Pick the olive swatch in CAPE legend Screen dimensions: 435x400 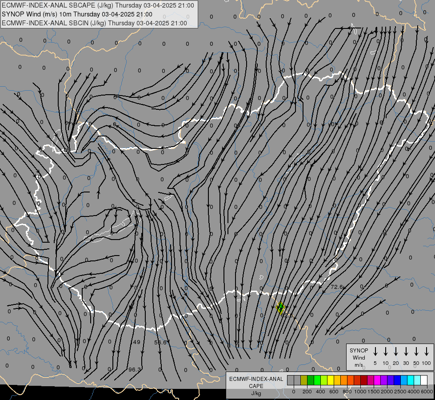pyautogui.click(x=304, y=380)
